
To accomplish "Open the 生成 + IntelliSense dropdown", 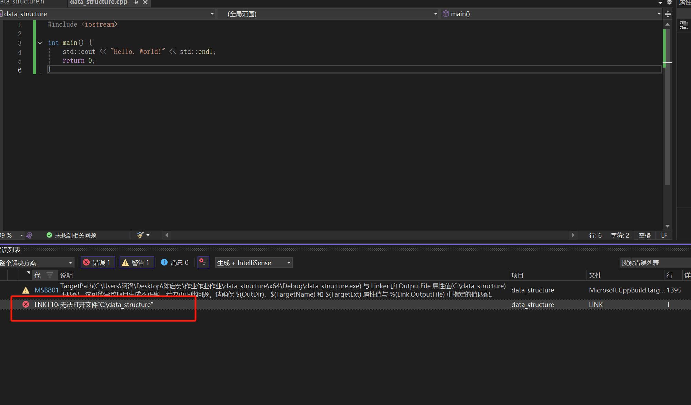I will pos(254,263).
